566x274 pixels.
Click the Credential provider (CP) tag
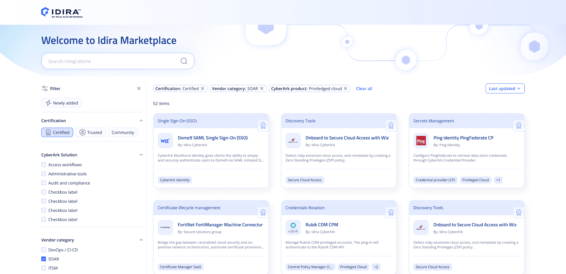(x=435, y=180)
